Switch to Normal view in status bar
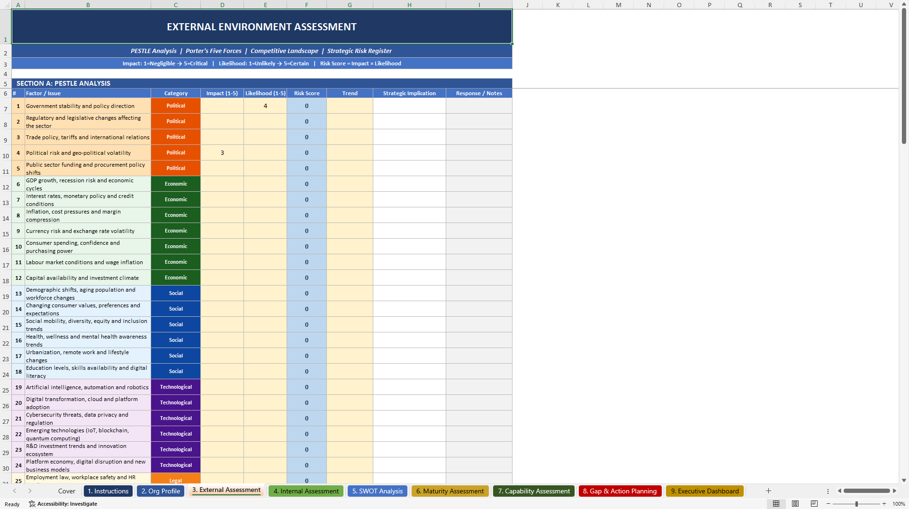Viewport: 909px width, 509px height. click(x=776, y=504)
